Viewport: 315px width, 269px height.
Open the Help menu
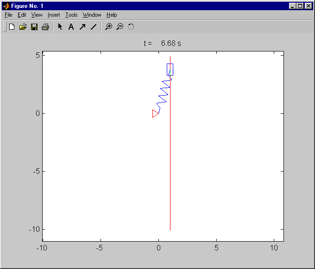click(112, 15)
